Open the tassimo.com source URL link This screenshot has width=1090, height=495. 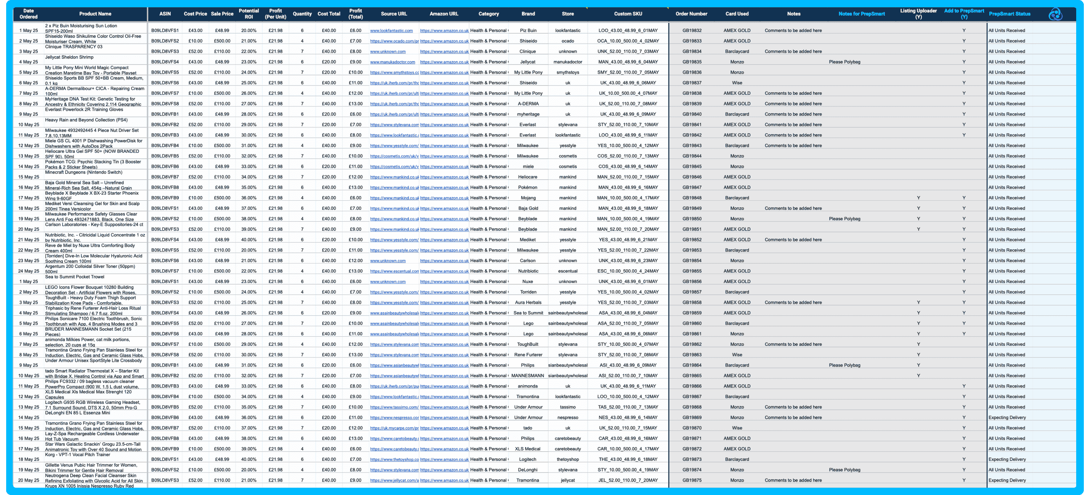coord(394,408)
